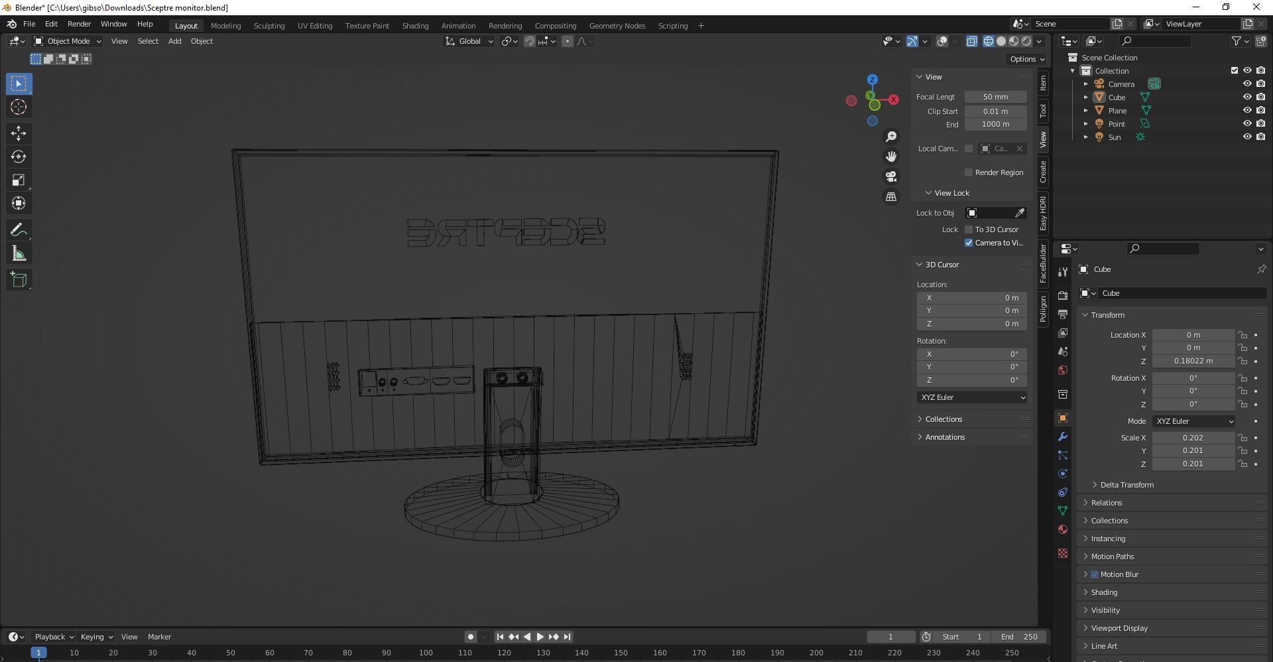Disable Camera to View checkbox
Viewport: 1273px width, 662px height.
point(969,243)
